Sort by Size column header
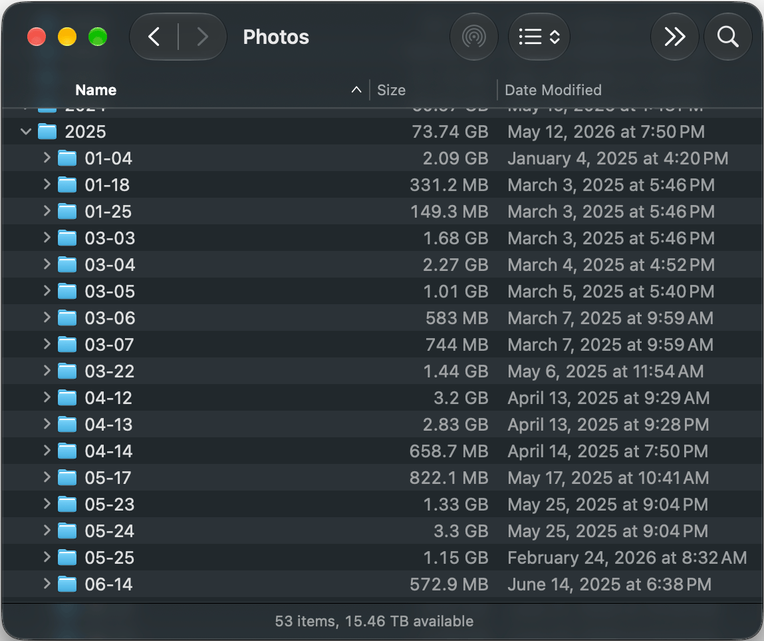Viewport: 764px width, 641px height. (391, 91)
